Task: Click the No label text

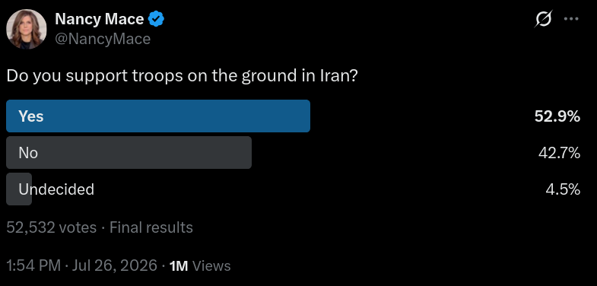Action: [28, 153]
